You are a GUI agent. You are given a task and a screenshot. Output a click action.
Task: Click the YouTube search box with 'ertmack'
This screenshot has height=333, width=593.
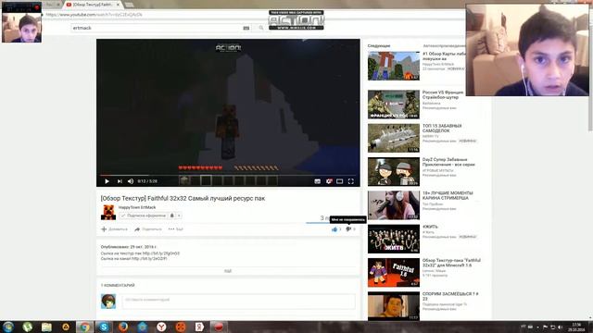[156, 28]
